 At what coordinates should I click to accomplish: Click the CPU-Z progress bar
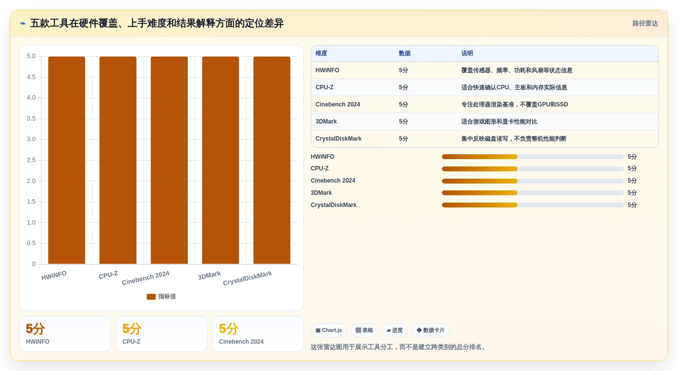click(x=533, y=169)
